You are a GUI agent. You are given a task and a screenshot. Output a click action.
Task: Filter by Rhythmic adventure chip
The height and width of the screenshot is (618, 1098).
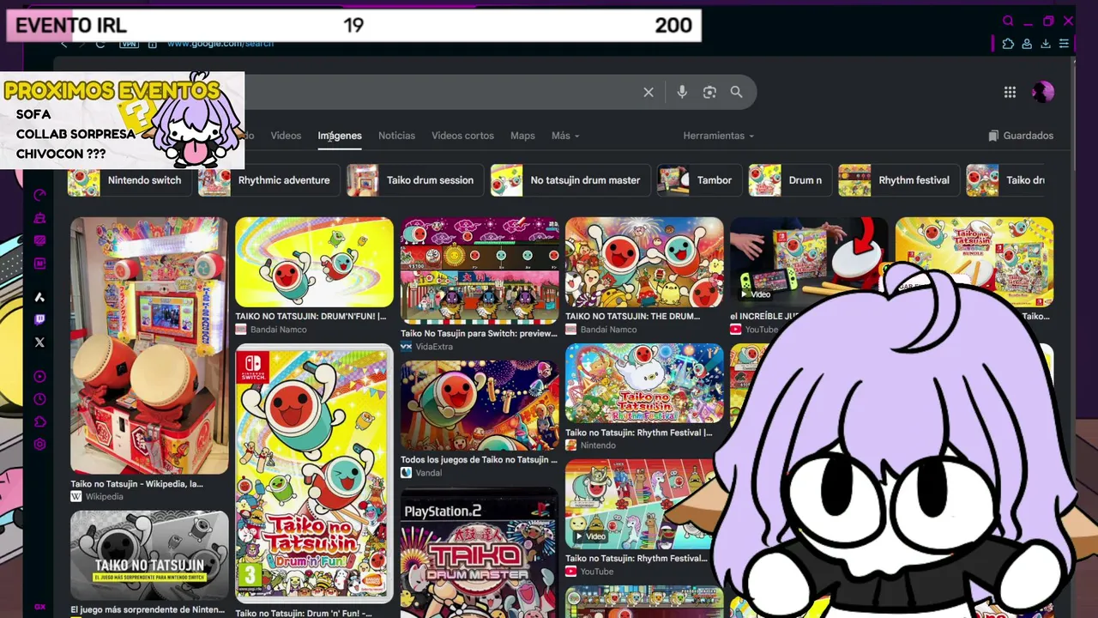(268, 180)
